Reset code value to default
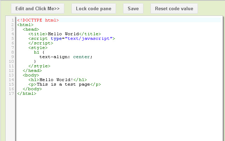Image resolution: width=225 pixels, height=141 pixels. (174, 8)
